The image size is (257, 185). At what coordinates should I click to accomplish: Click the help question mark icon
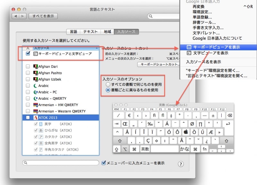[x=181, y=164]
